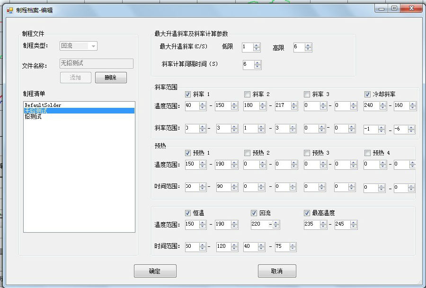Toggle the 冷却斜率 checkbox
The height and width of the screenshot is (288, 426).
(x=367, y=94)
